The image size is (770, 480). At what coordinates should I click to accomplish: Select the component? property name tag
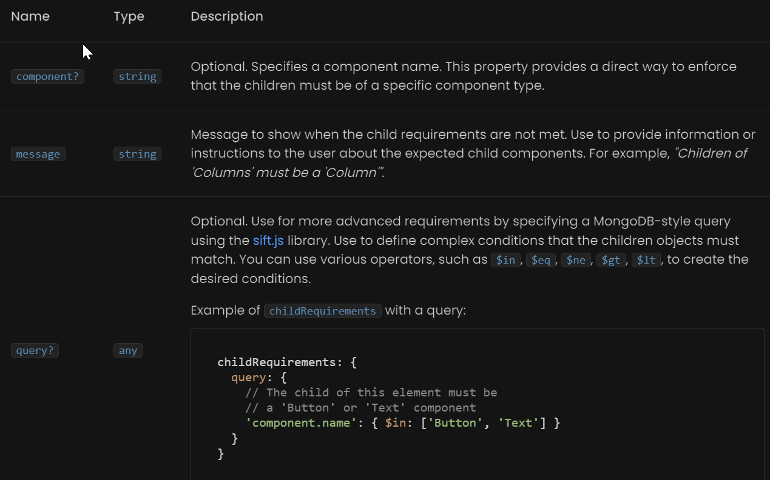[x=47, y=76]
